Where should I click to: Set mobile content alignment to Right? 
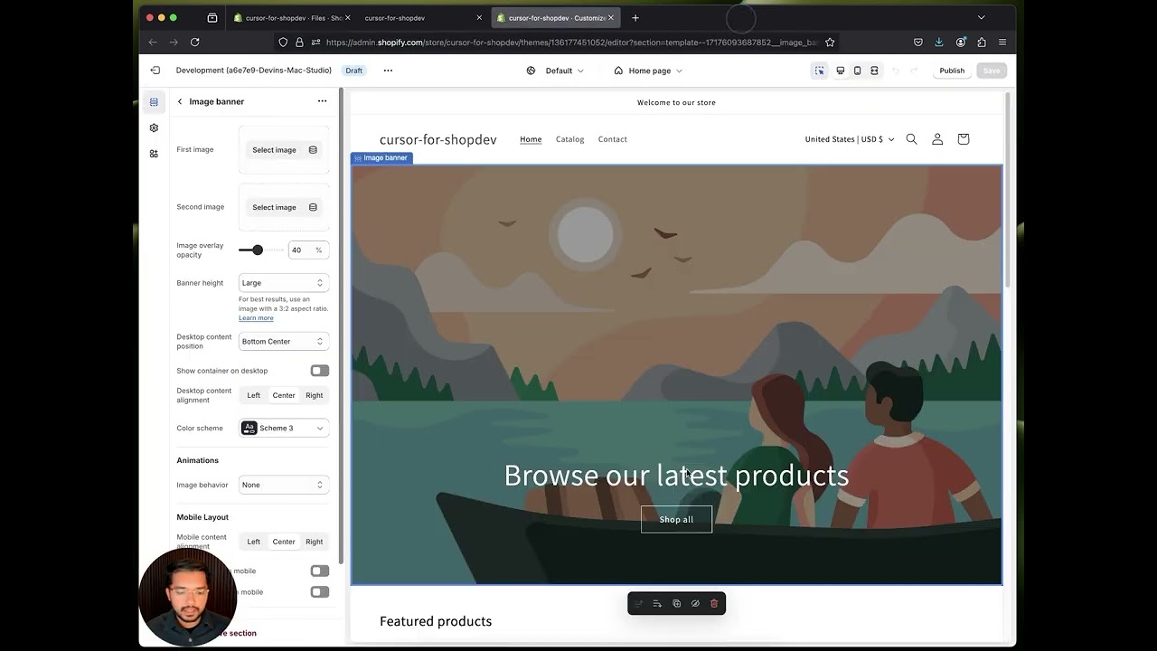tap(314, 542)
